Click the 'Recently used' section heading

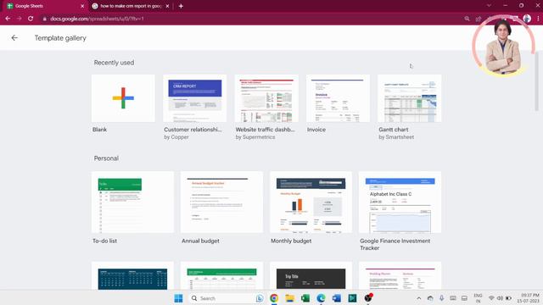[114, 63]
